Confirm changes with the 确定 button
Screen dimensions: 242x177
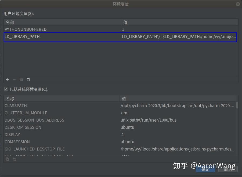pos(205,169)
